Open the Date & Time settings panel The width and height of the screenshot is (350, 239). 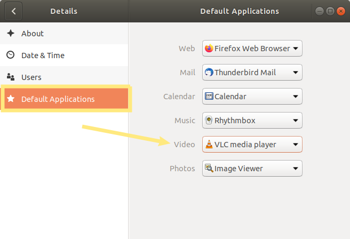click(x=64, y=55)
